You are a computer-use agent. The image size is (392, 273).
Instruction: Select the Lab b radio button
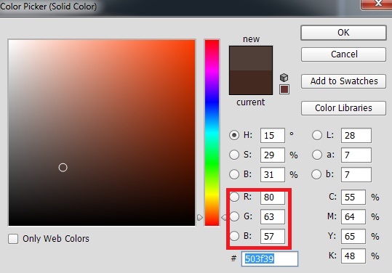(x=316, y=174)
